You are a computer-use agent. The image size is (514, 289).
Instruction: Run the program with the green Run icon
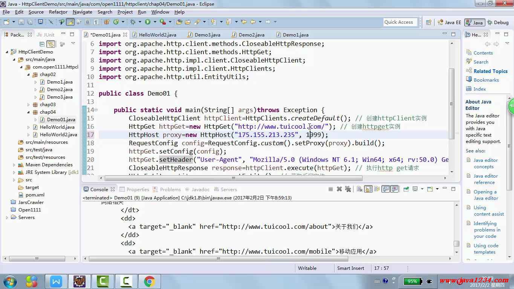(x=148, y=22)
